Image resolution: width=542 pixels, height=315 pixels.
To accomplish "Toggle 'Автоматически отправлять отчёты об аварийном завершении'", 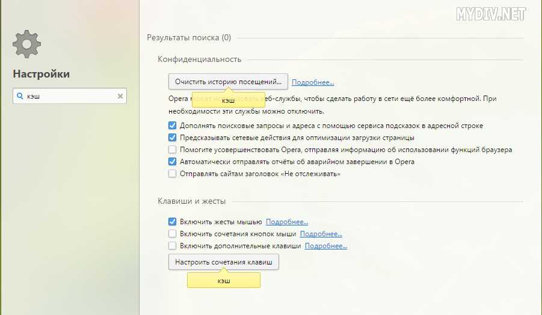I will coord(173,162).
